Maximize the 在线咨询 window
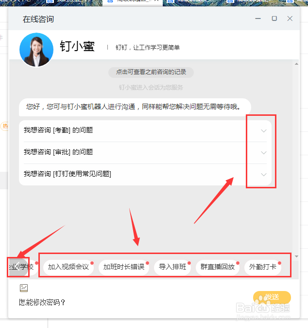The image size is (308, 328). click(274, 18)
